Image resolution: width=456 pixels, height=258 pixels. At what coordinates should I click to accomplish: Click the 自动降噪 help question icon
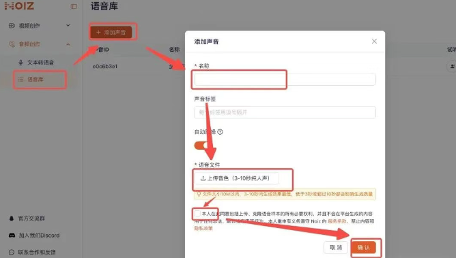220,132
